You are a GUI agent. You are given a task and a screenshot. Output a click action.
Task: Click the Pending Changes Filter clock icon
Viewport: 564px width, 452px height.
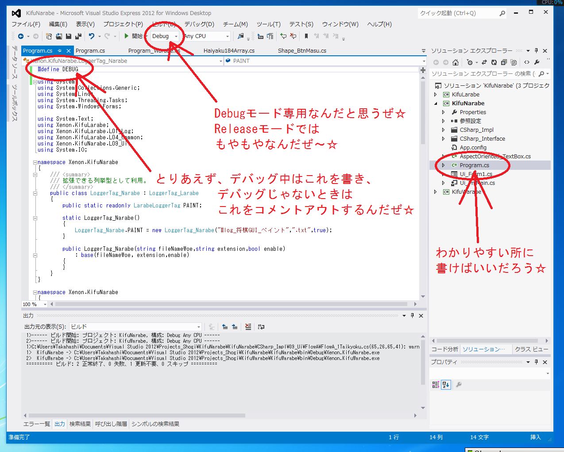(x=470, y=62)
